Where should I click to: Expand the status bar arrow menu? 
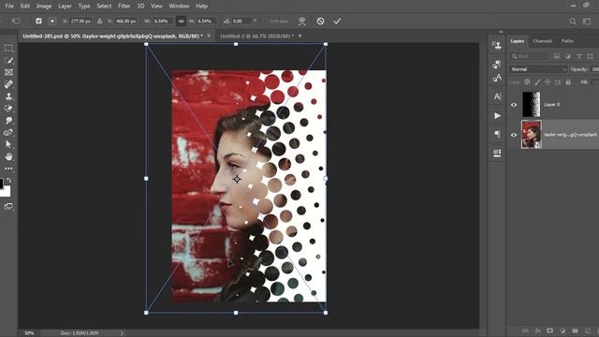pos(122,333)
